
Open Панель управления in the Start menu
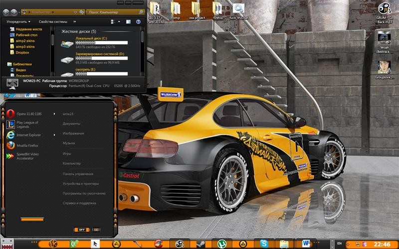(78, 174)
